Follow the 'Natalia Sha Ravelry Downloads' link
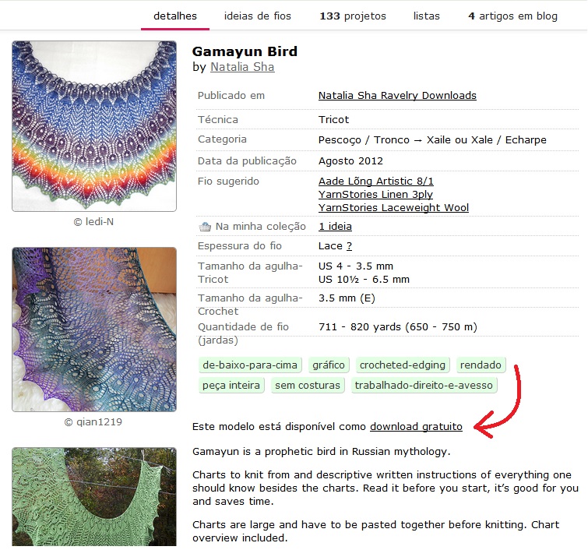This screenshot has width=588, height=557. click(x=397, y=96)
